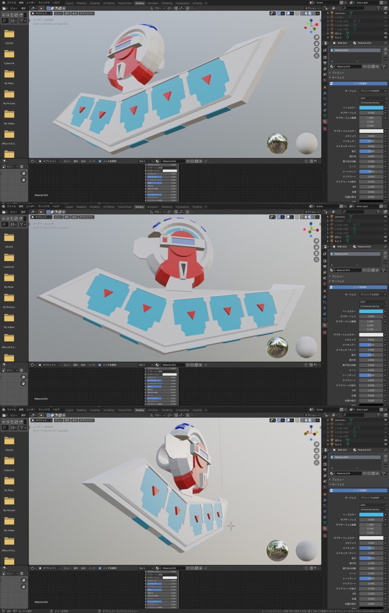Toggle visibility eye of usiromaru in middle outliner

pos(386,217)
